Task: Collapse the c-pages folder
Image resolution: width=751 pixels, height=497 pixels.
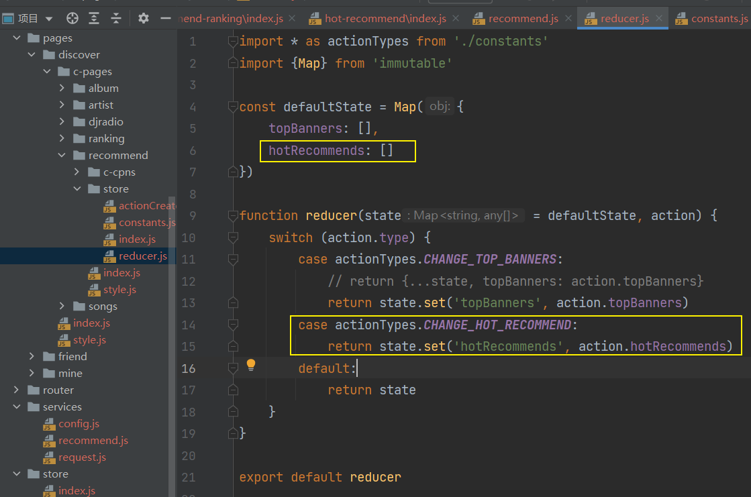Action: click(47, 71)
